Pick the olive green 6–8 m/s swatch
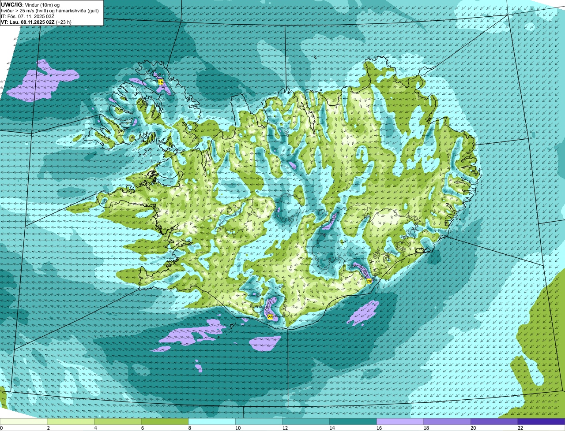The width and height of the screenshot is (565, 431). pyautogui.click(x=165, y=421)
